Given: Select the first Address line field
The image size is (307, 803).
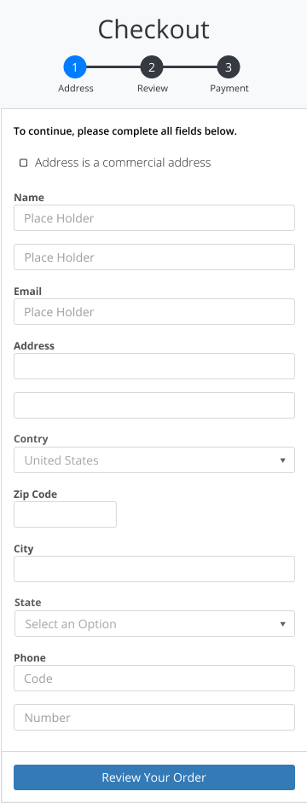Looking at the screenshot, I should point(154,367).
